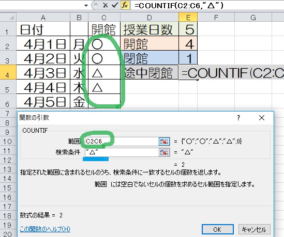
Task: Click the 火 weekday cell
Action: [x=79, y=58]
